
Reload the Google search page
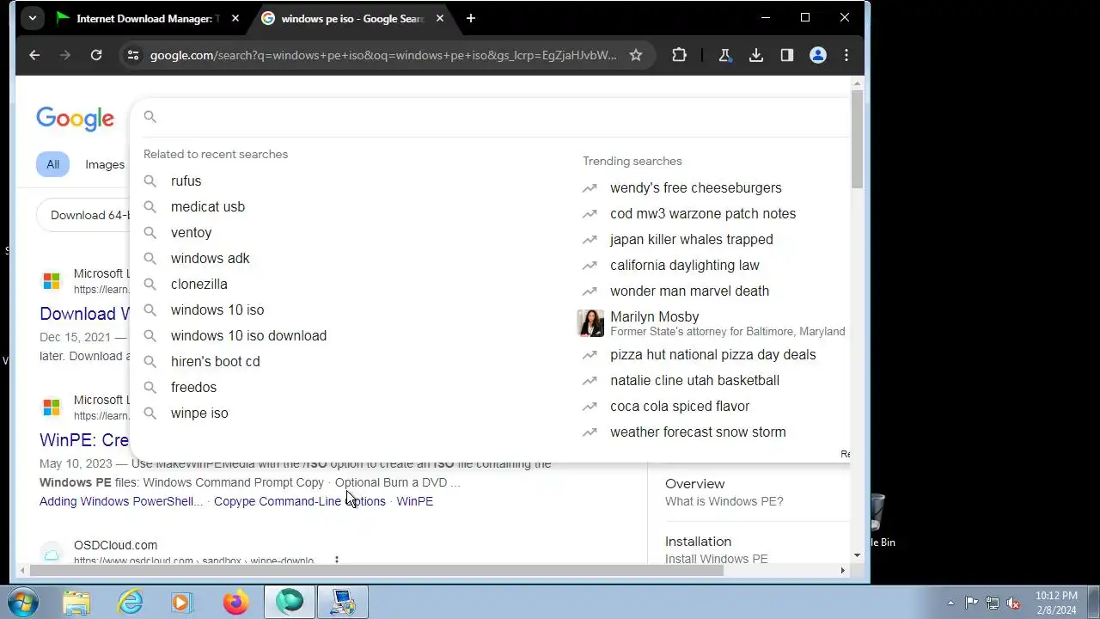96,55
